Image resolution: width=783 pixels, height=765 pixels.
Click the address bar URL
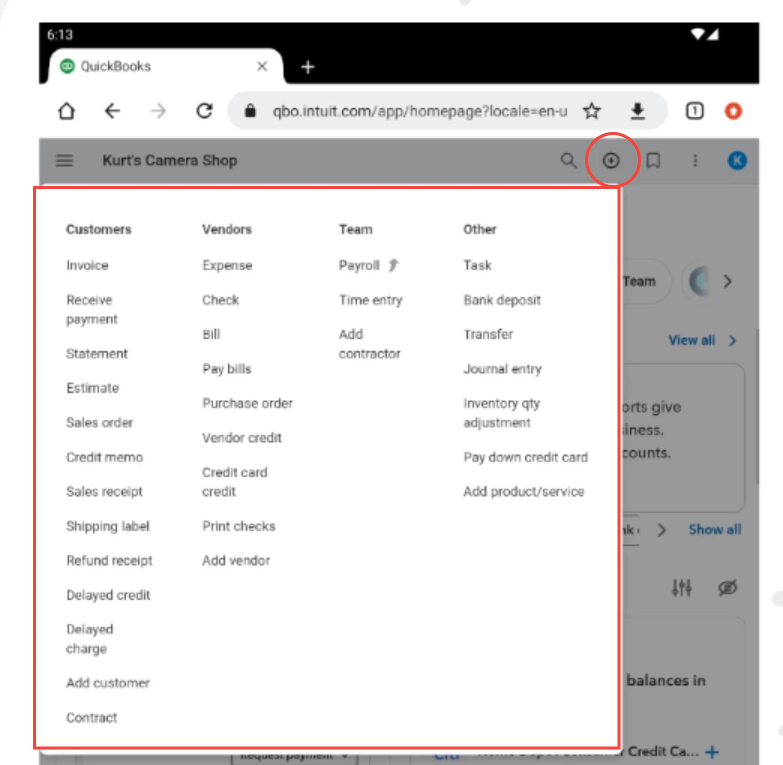(420, 111)
